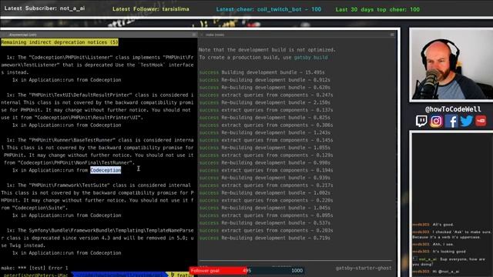This screenshot has height=277, width=493.
Task: Click the red Follower goal progress bar
Action: coord(219,271)
